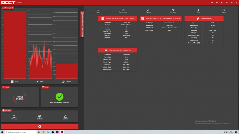Click the chip icon above 2560 MB
The width and height of the screenshot is (239, 134).
click(x=40, y=116)
